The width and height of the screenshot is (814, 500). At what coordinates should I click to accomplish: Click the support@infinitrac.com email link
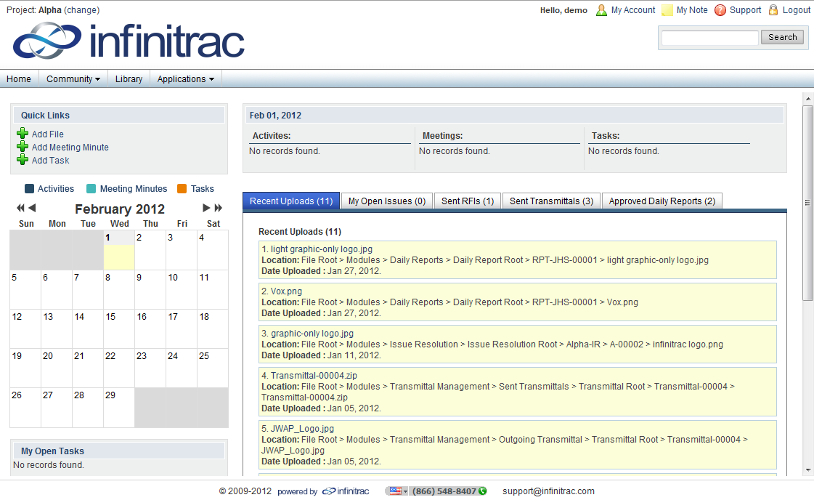[x=548, y=491]
